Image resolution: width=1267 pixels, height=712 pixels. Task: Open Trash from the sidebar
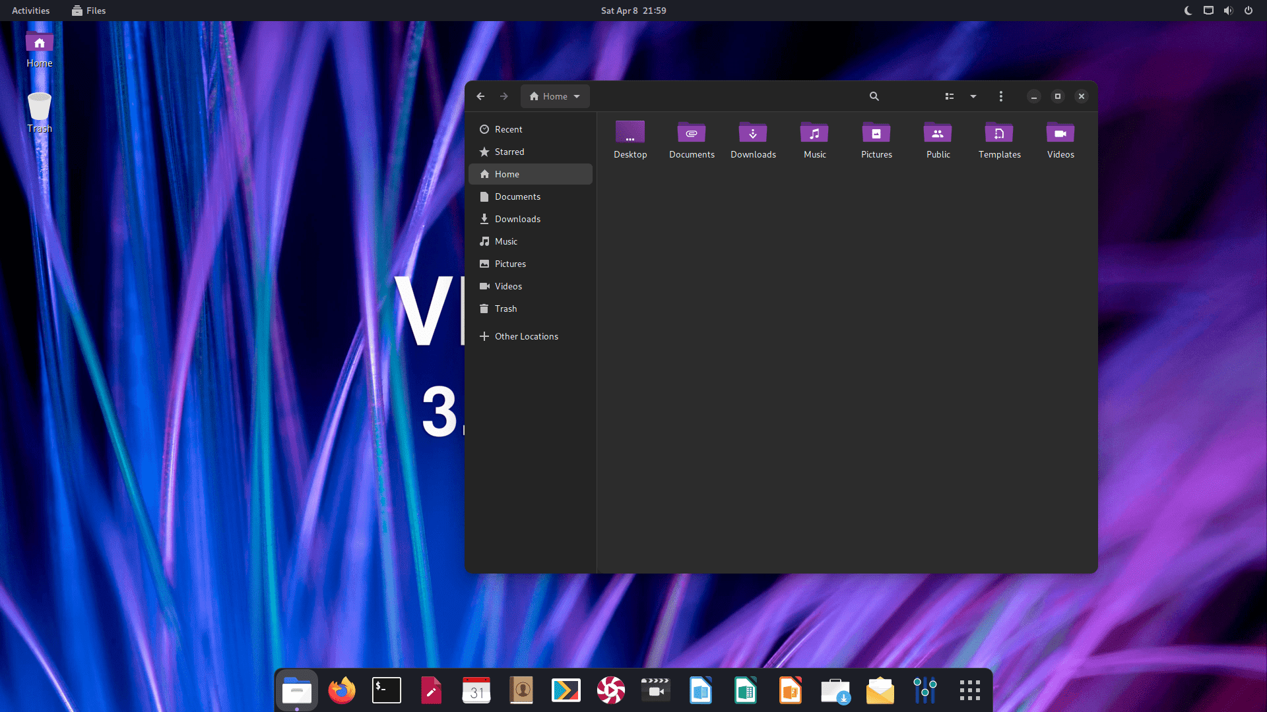531,309
